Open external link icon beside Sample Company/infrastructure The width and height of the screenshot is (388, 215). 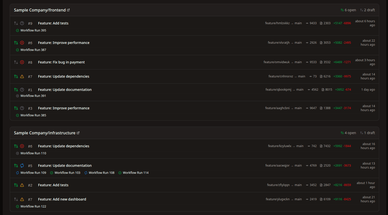pyautogui.click(x=78, y=133)
